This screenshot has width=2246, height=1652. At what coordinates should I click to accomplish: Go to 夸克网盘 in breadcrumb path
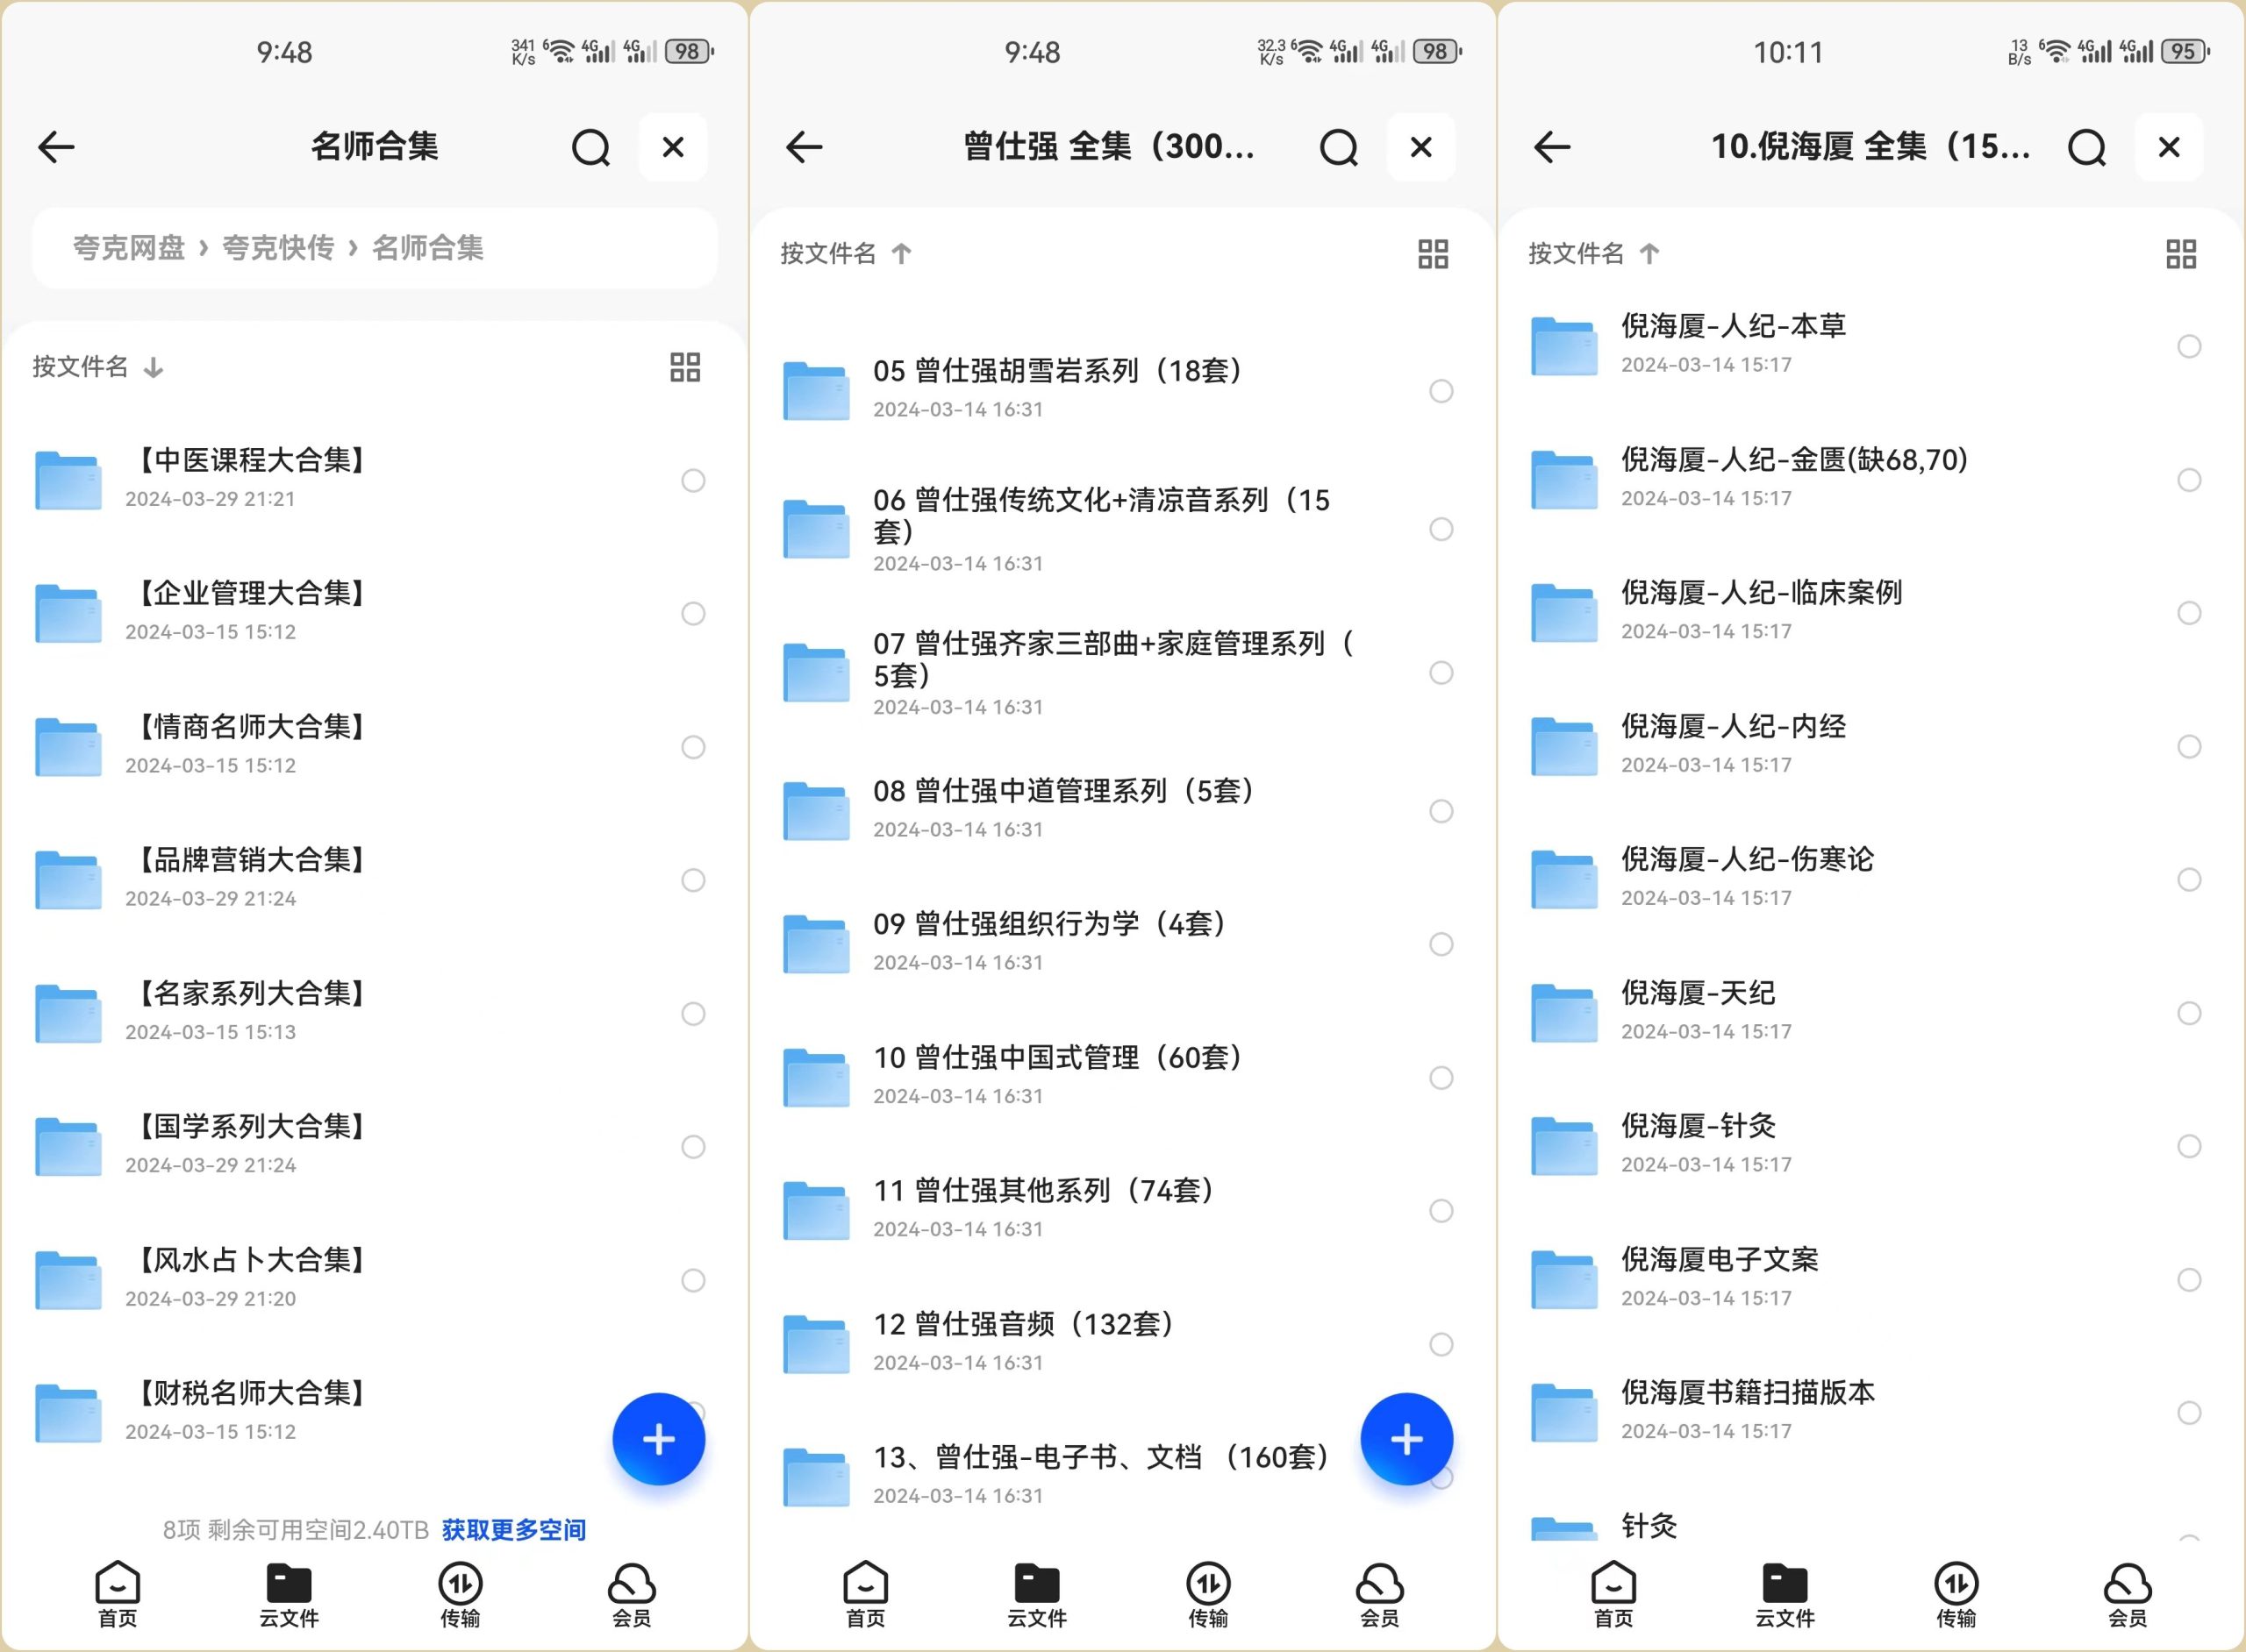[129, 247]
